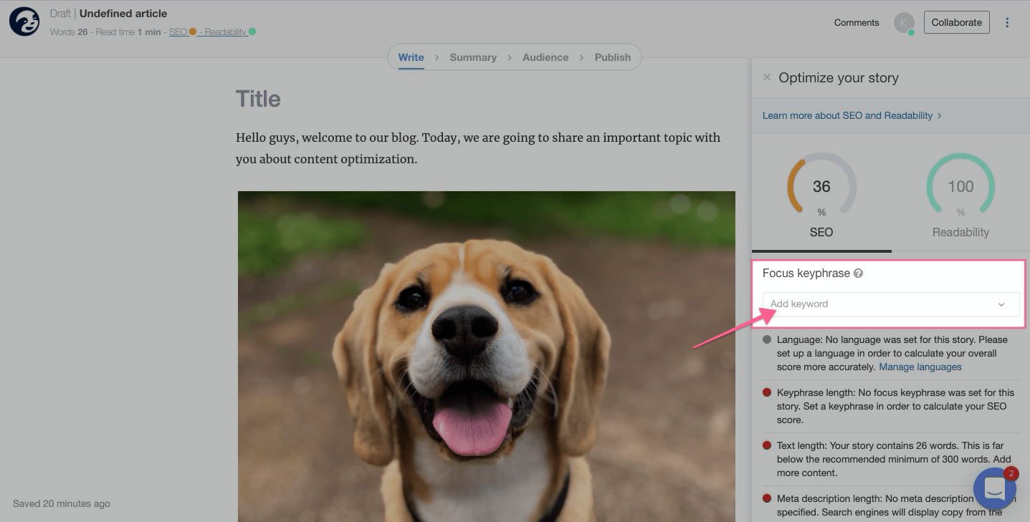Click the user avatar icon
This screenshot has width=1030, height=522.
tap(904, 23)
